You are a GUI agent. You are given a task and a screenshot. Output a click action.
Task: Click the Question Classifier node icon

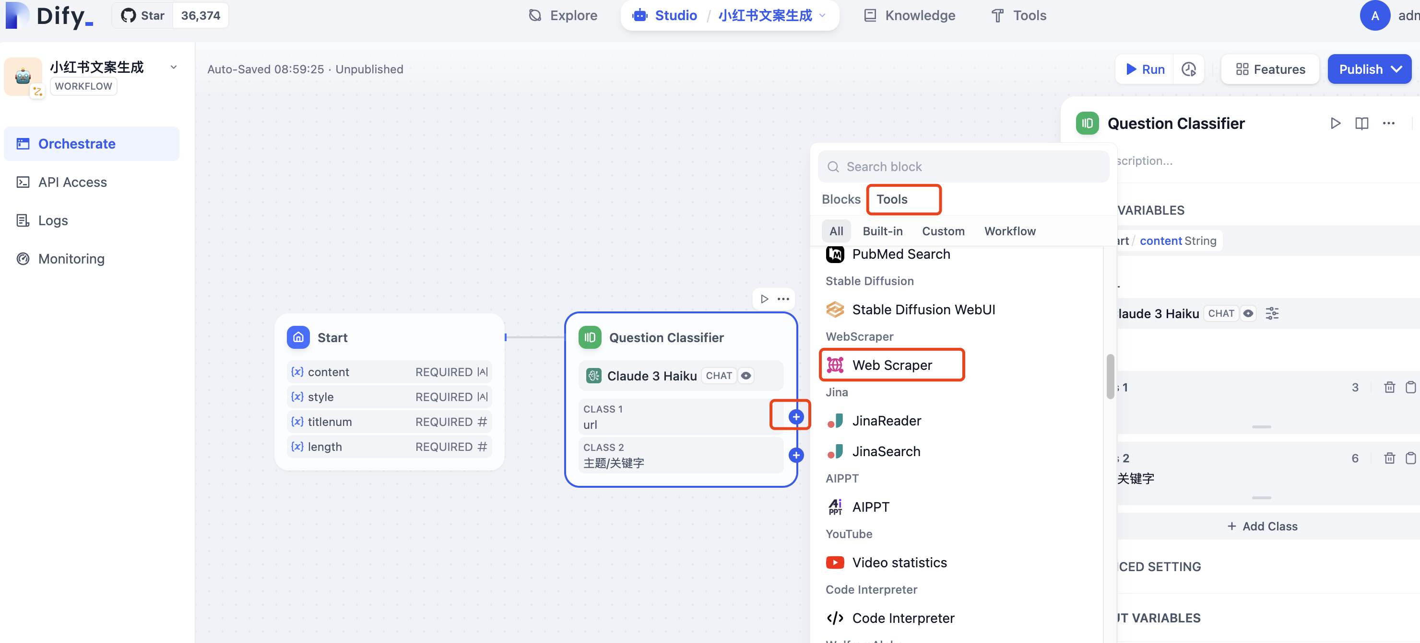click(590, 337)
